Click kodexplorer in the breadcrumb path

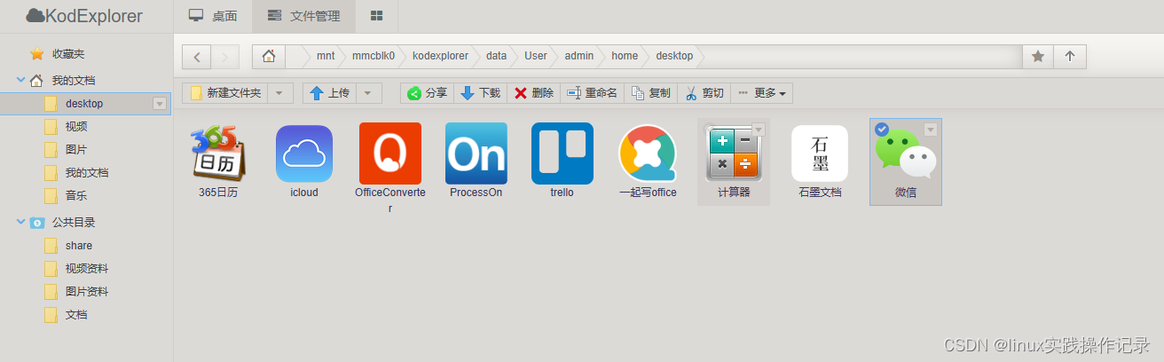(x=440, y=56)
